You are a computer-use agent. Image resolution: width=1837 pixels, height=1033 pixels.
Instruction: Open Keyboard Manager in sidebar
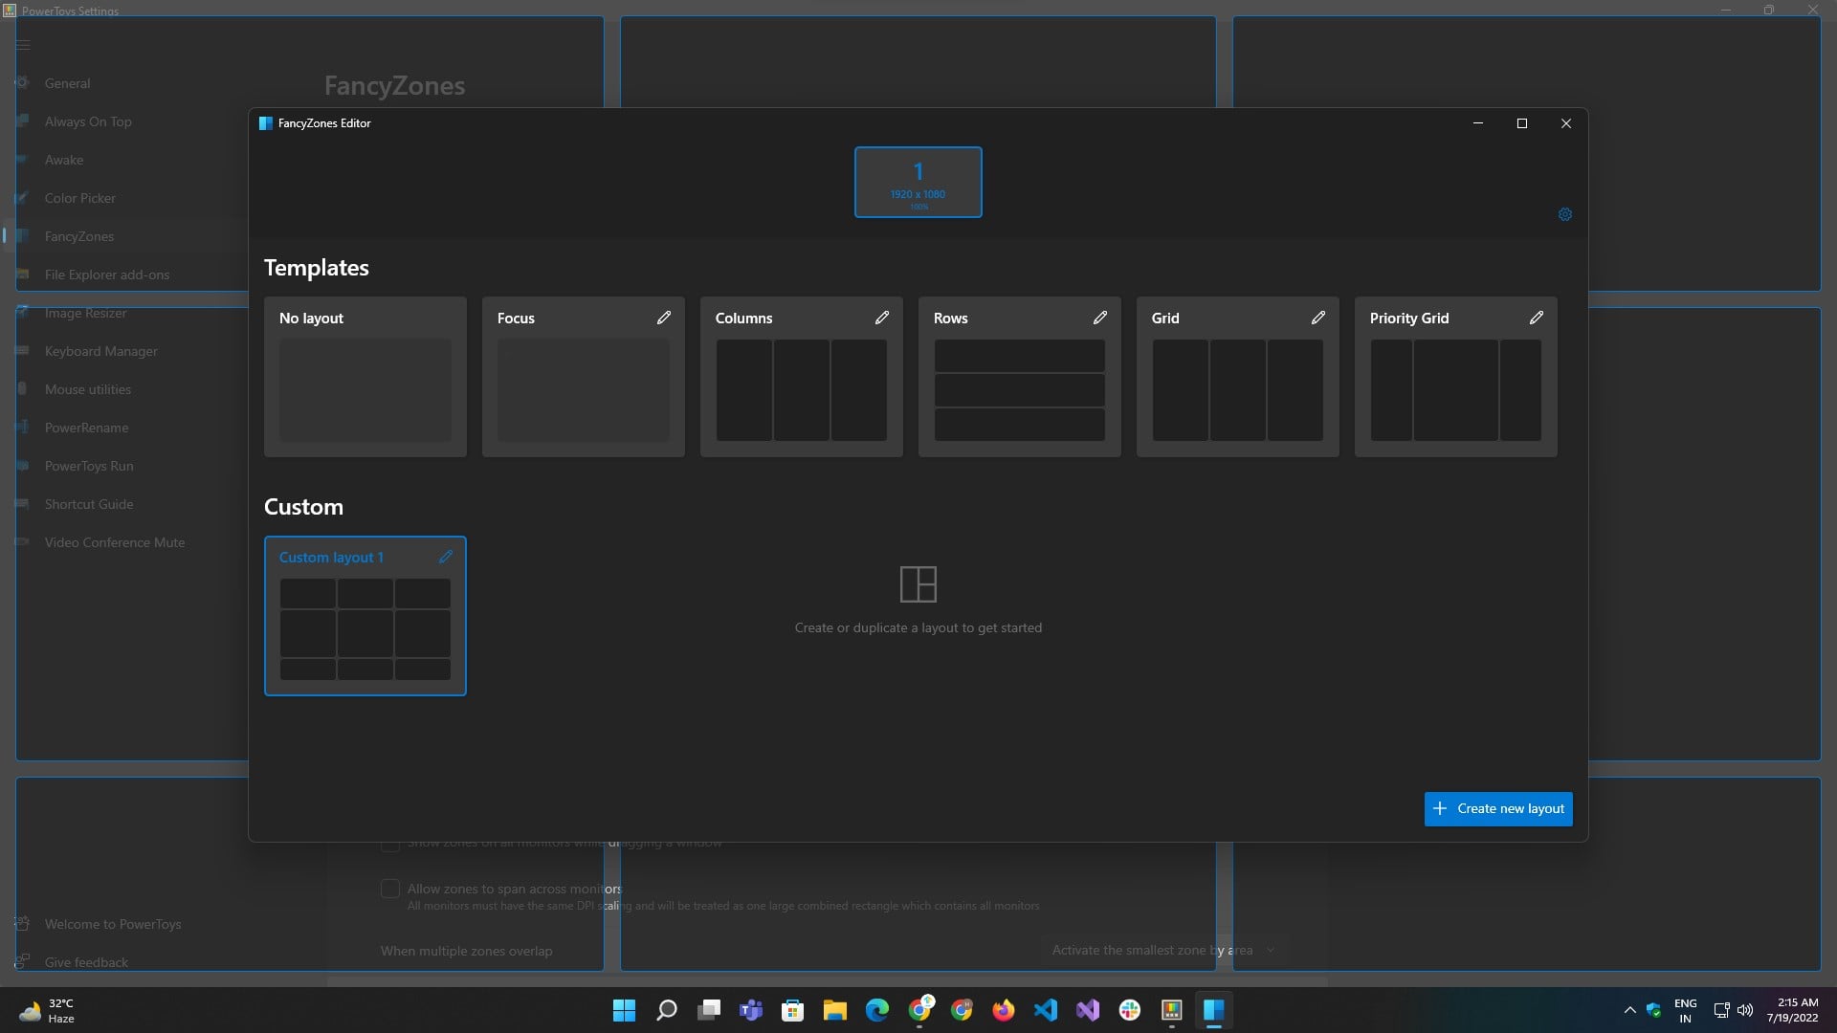[101, 351]
